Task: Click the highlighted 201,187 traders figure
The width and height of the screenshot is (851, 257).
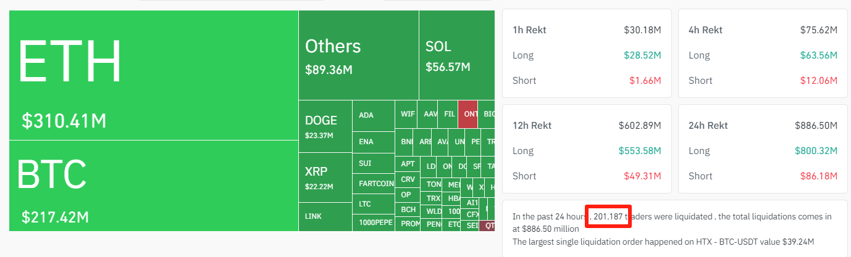Action: [608, 216]
